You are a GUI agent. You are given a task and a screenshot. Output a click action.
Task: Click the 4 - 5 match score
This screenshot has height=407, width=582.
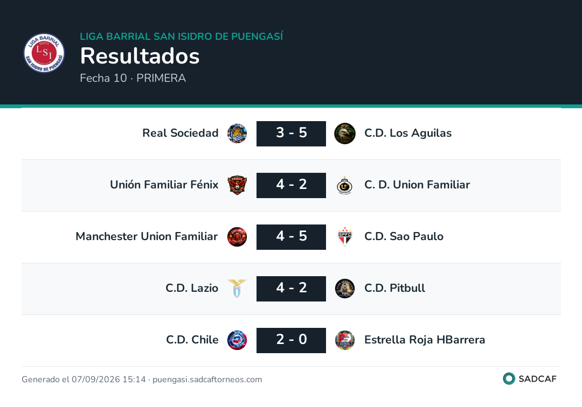tap(292, 237)
